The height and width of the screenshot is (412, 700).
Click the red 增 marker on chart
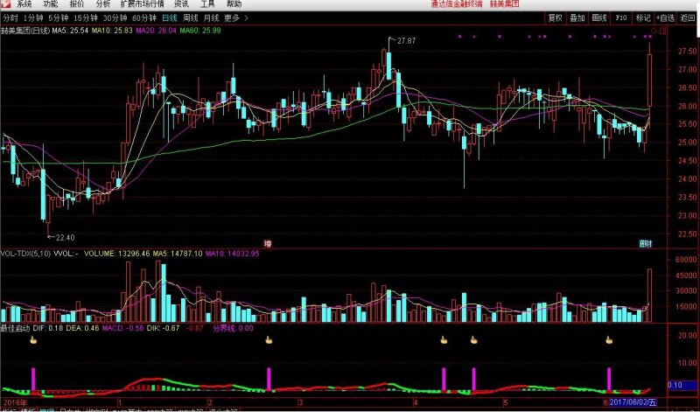(x=267, y=242)
